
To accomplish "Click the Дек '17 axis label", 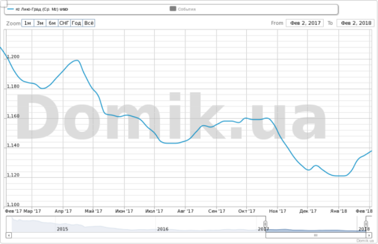I will click(x=308, y=211).
